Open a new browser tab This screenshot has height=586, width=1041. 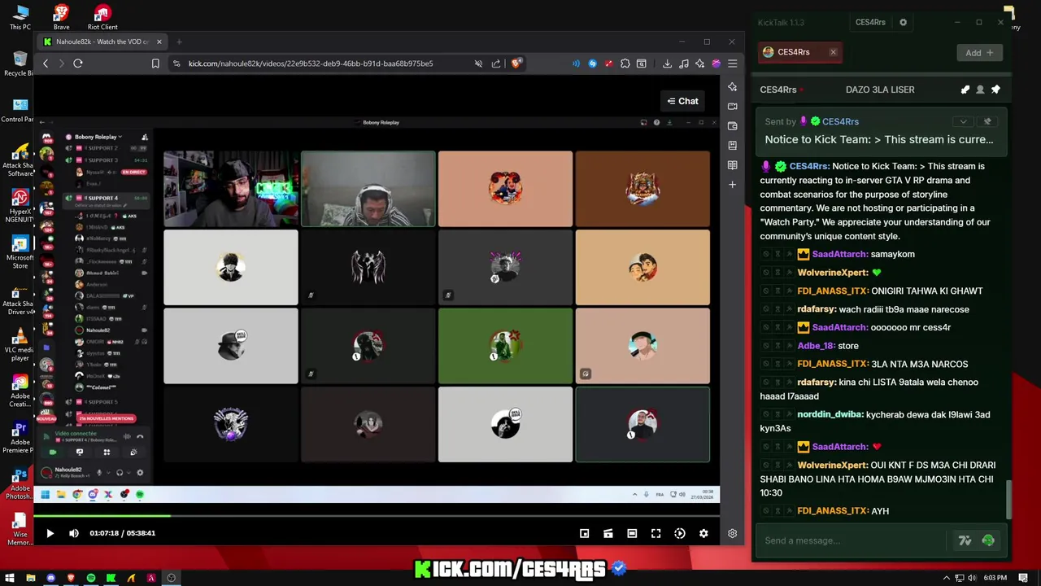(x=179, y=42)
